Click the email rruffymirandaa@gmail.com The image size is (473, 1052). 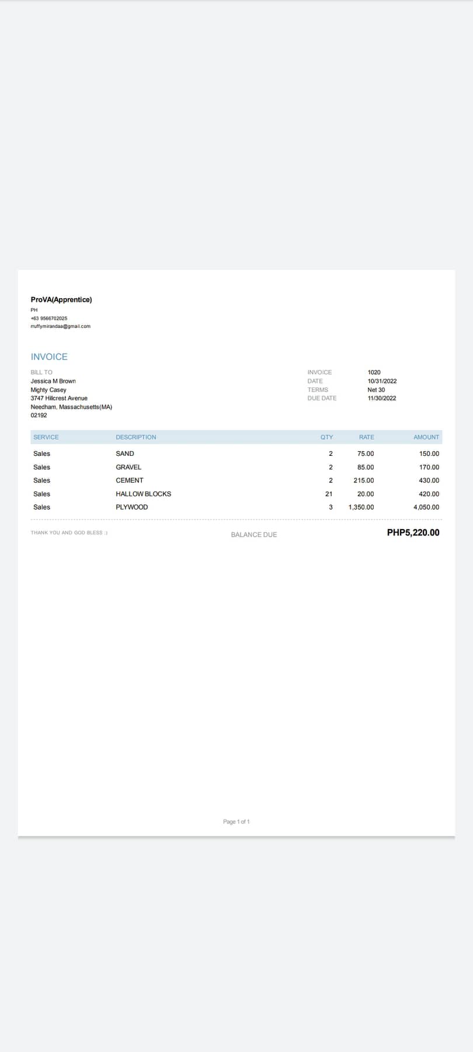click(61, 327)
